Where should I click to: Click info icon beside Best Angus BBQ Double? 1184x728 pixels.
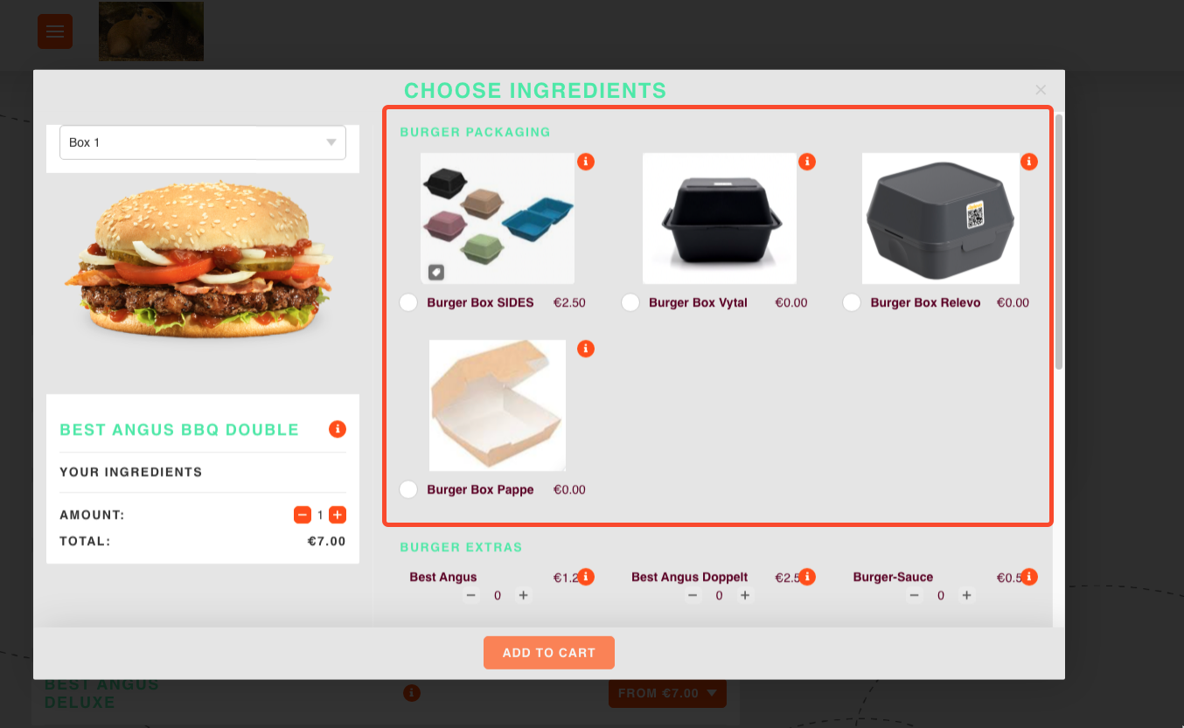click(x=338, y=429)
